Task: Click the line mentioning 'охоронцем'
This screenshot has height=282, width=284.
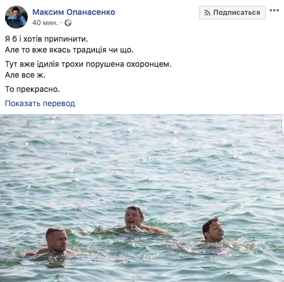Action: pos(88,64)
